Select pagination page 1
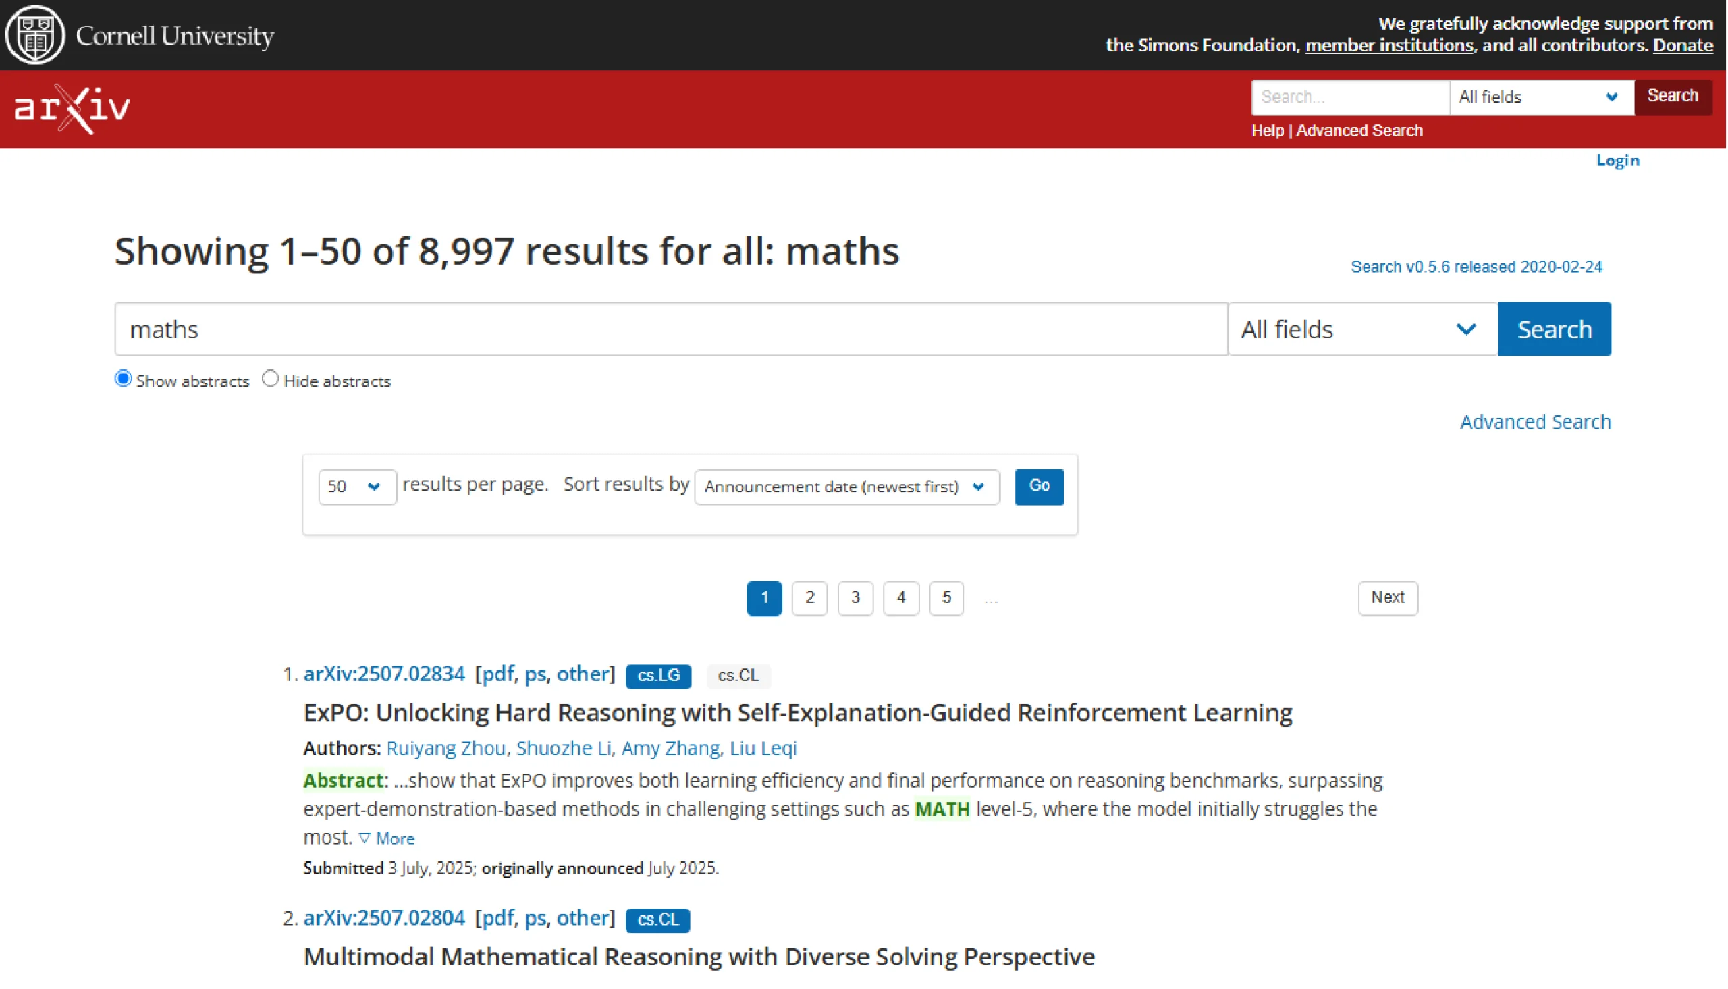This screenshot has height=989, width=1728. click(x=764, y=598)
